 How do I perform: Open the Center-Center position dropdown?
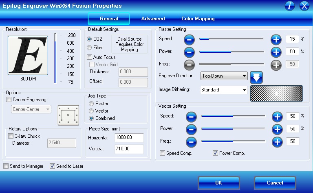click(31, 109)
